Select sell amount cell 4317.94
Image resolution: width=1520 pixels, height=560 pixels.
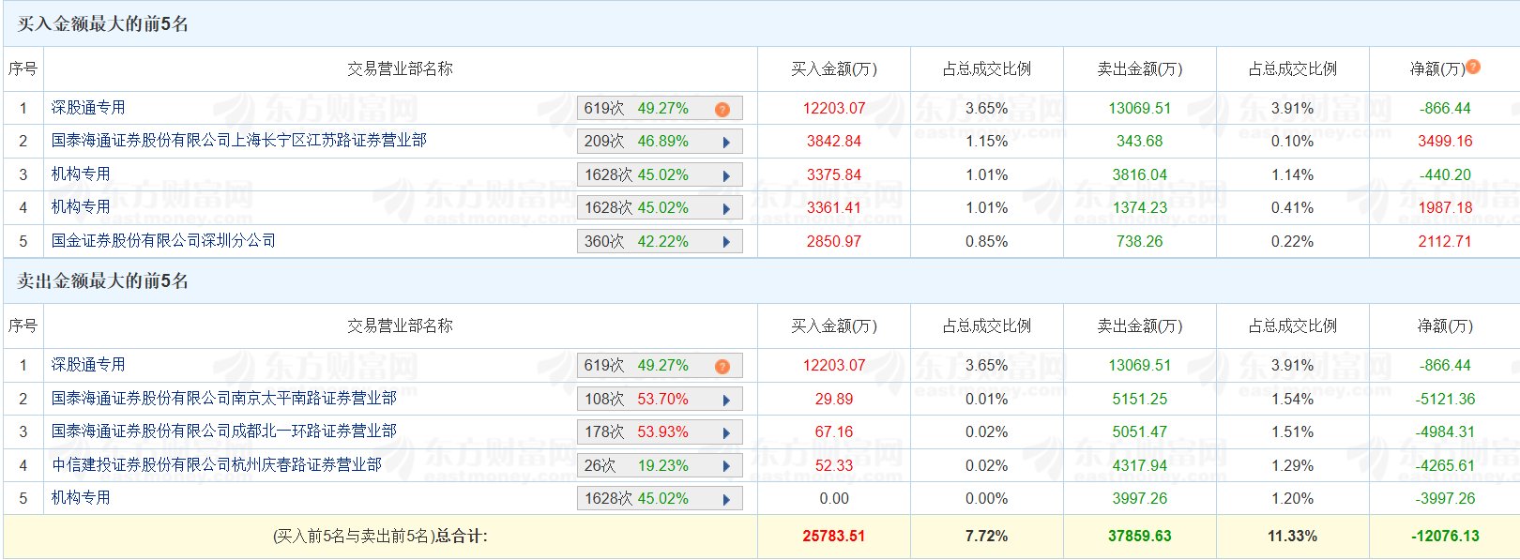click(1140, 465)
